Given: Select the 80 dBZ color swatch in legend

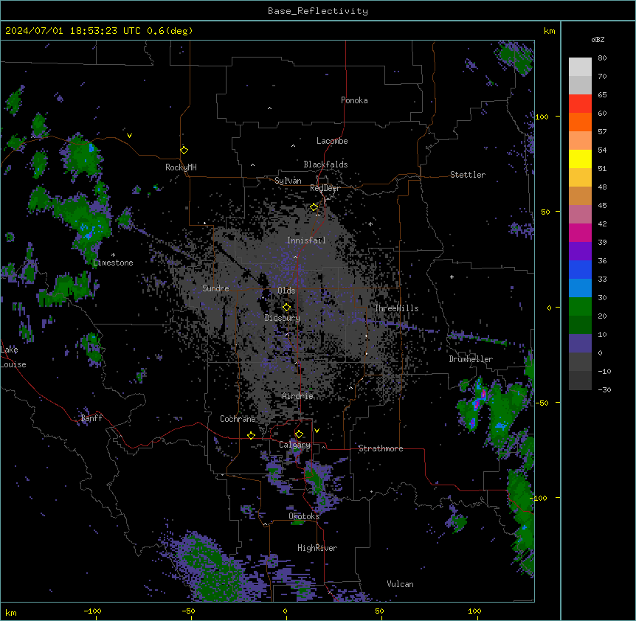Looking at the screenshot, I should (580, 67).
